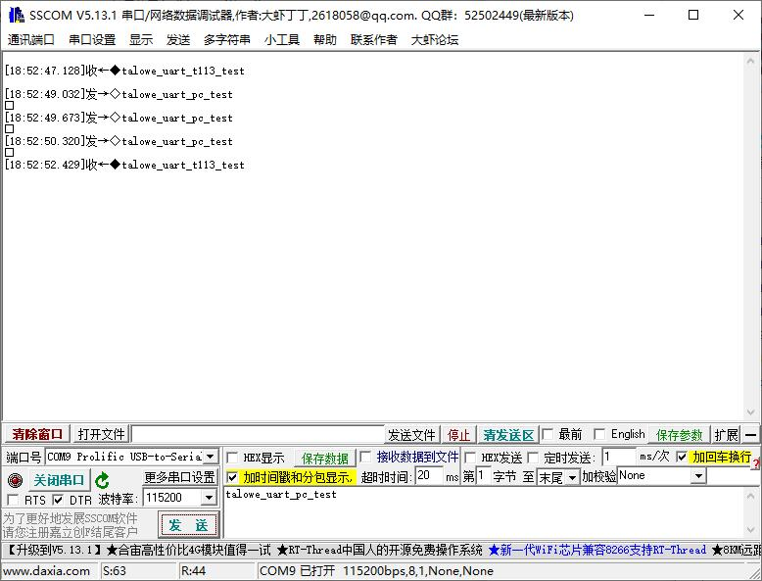Open the 串口设置 menu
The width and height of the screenshot is (762, 581).
tap(92, 39)
